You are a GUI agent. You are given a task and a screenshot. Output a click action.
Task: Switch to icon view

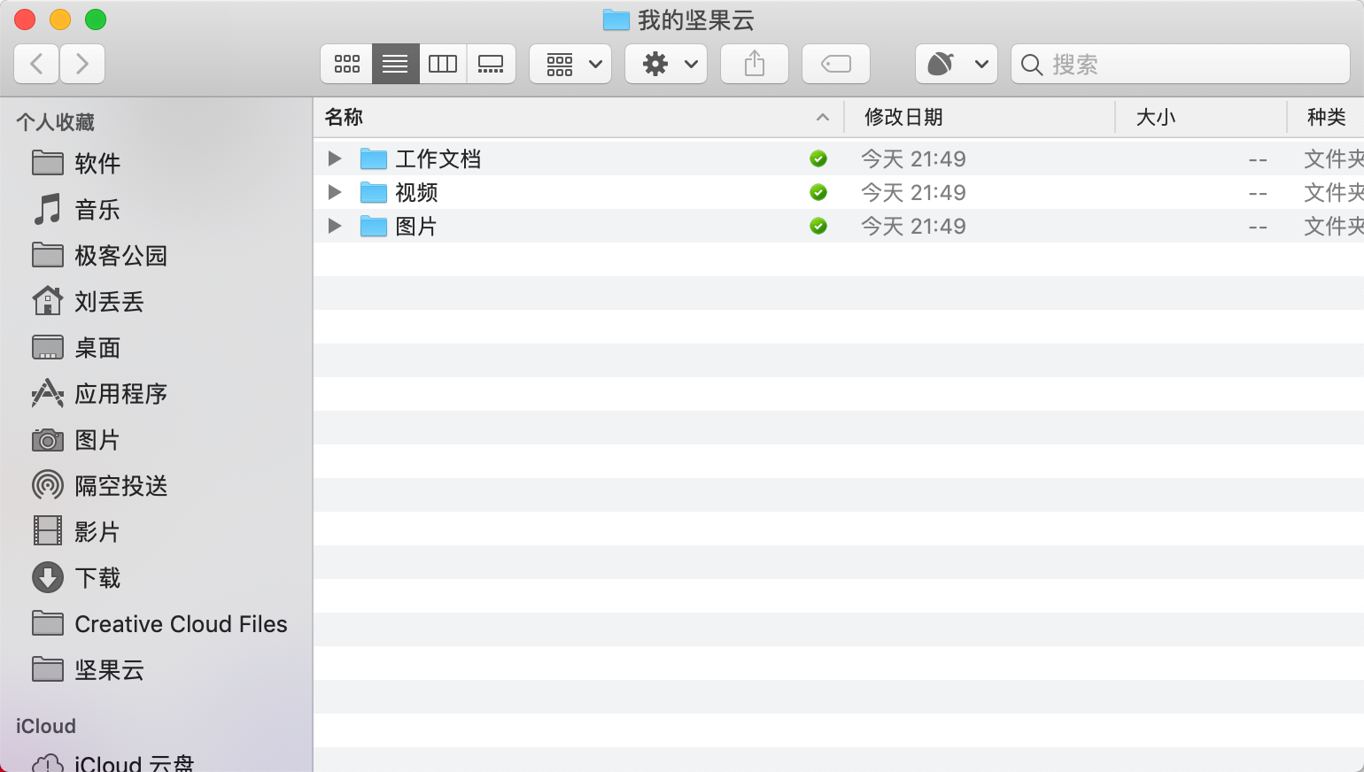[346, 64]
